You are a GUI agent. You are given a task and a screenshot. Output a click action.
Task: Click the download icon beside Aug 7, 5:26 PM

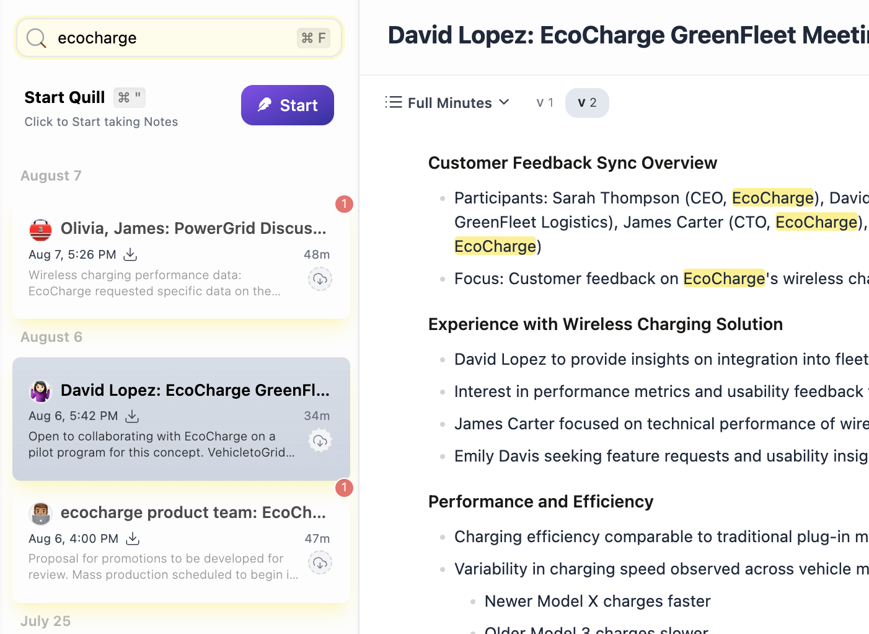click(x=130, y=254)
